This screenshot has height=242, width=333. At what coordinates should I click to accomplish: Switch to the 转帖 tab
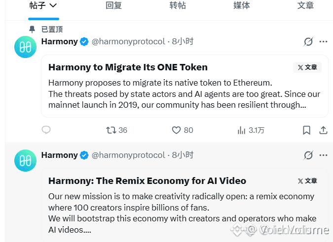click(178, 5)
